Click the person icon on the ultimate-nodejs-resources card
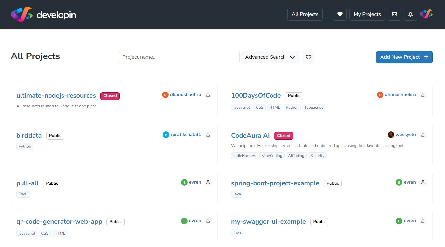This screenshot has height=247, width=445. coord(208,94)
